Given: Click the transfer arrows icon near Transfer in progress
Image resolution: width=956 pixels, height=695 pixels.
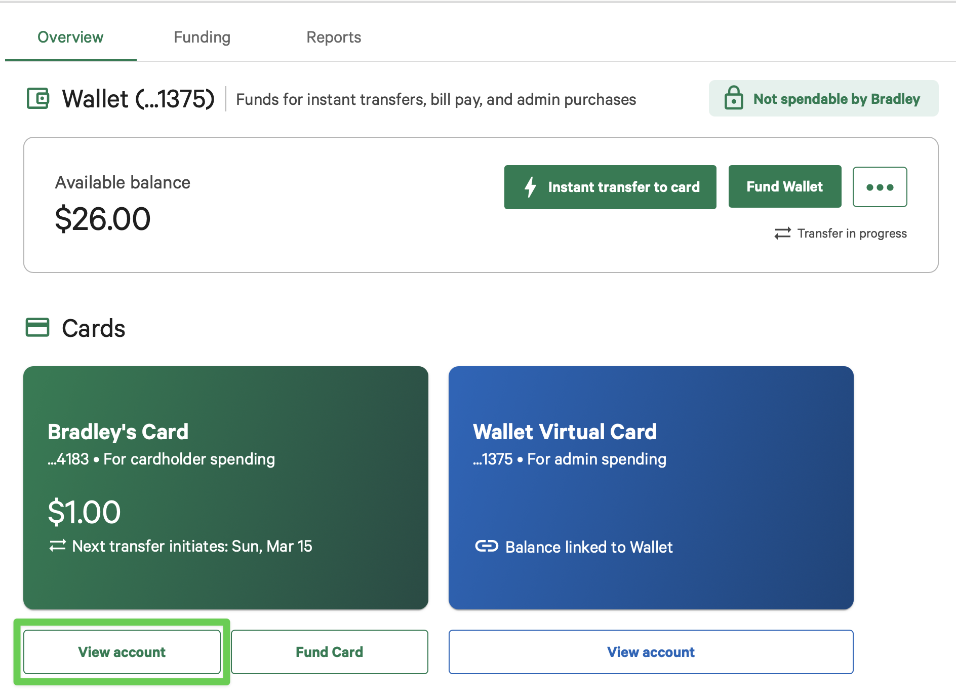Looking at the screenshot, I should pos(782,233).
